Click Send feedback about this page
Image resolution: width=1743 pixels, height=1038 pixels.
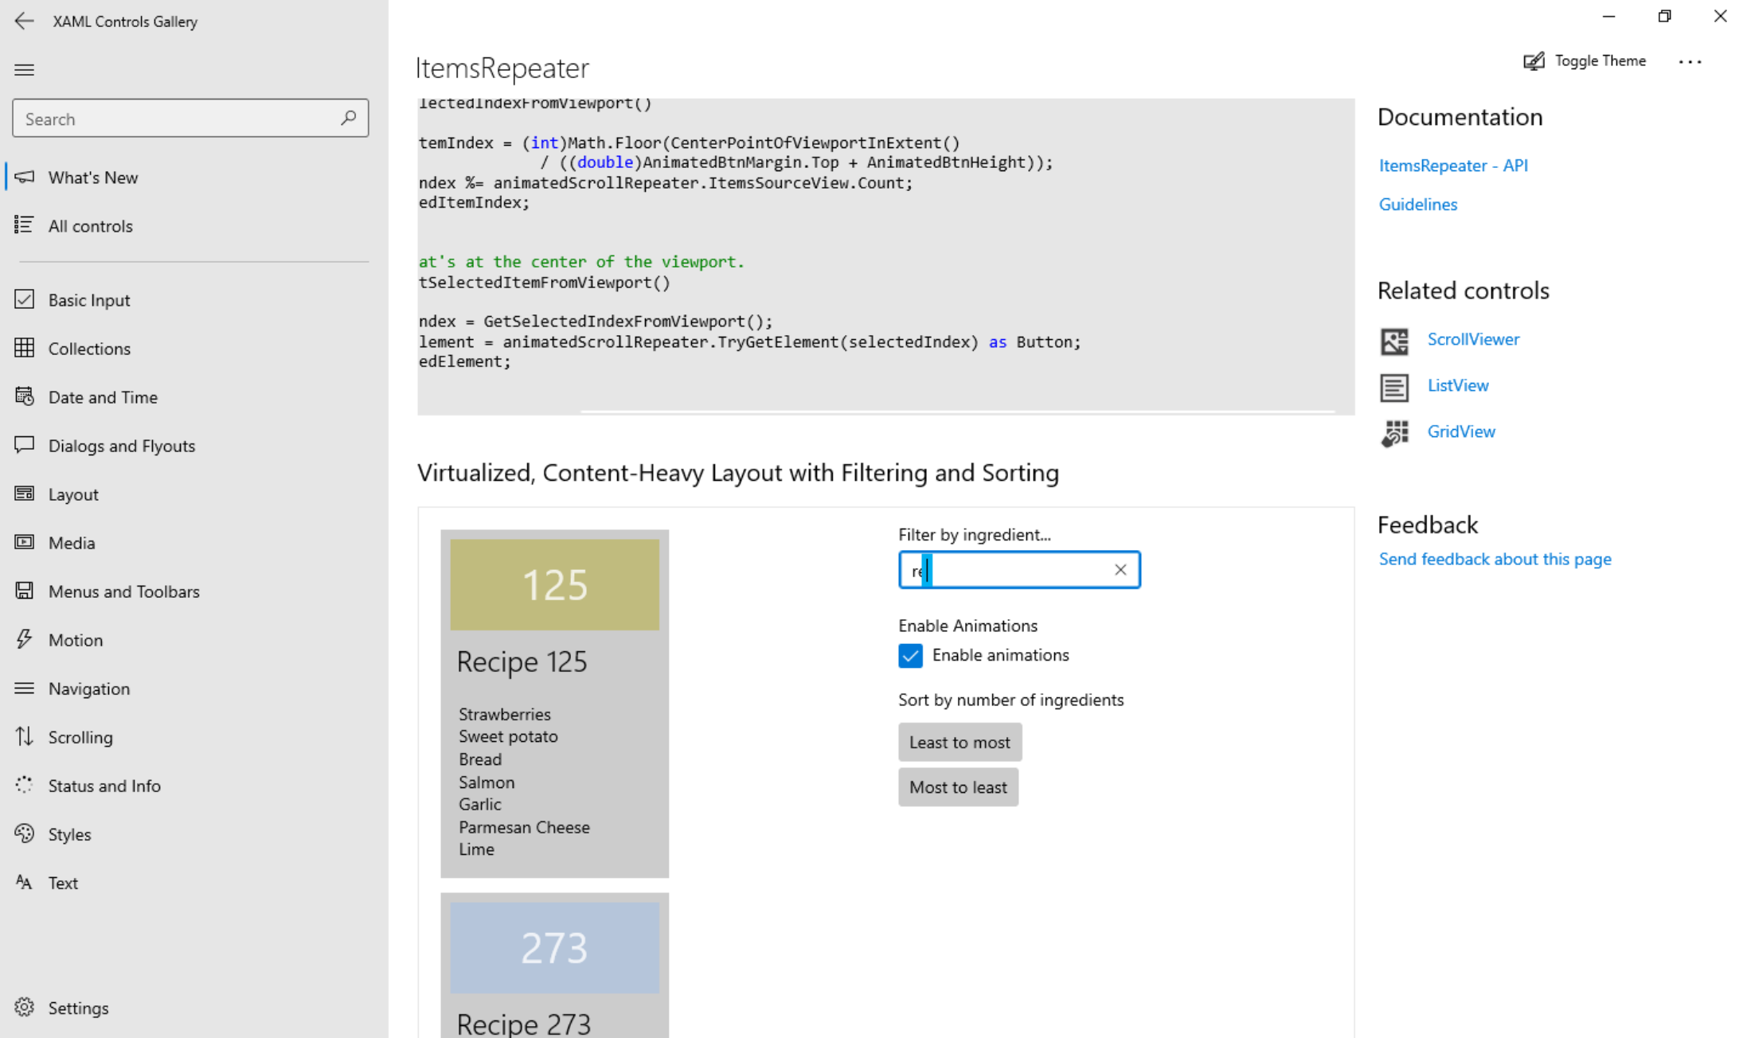click(x=1495, y=559)
